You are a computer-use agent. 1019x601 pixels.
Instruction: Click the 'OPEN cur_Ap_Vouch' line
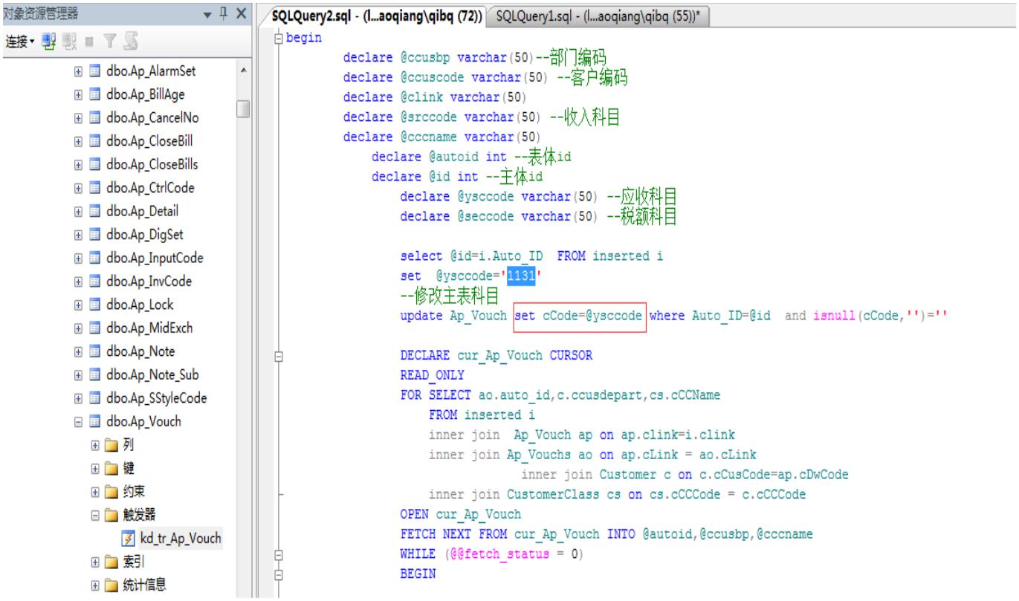tap(460, 514)
